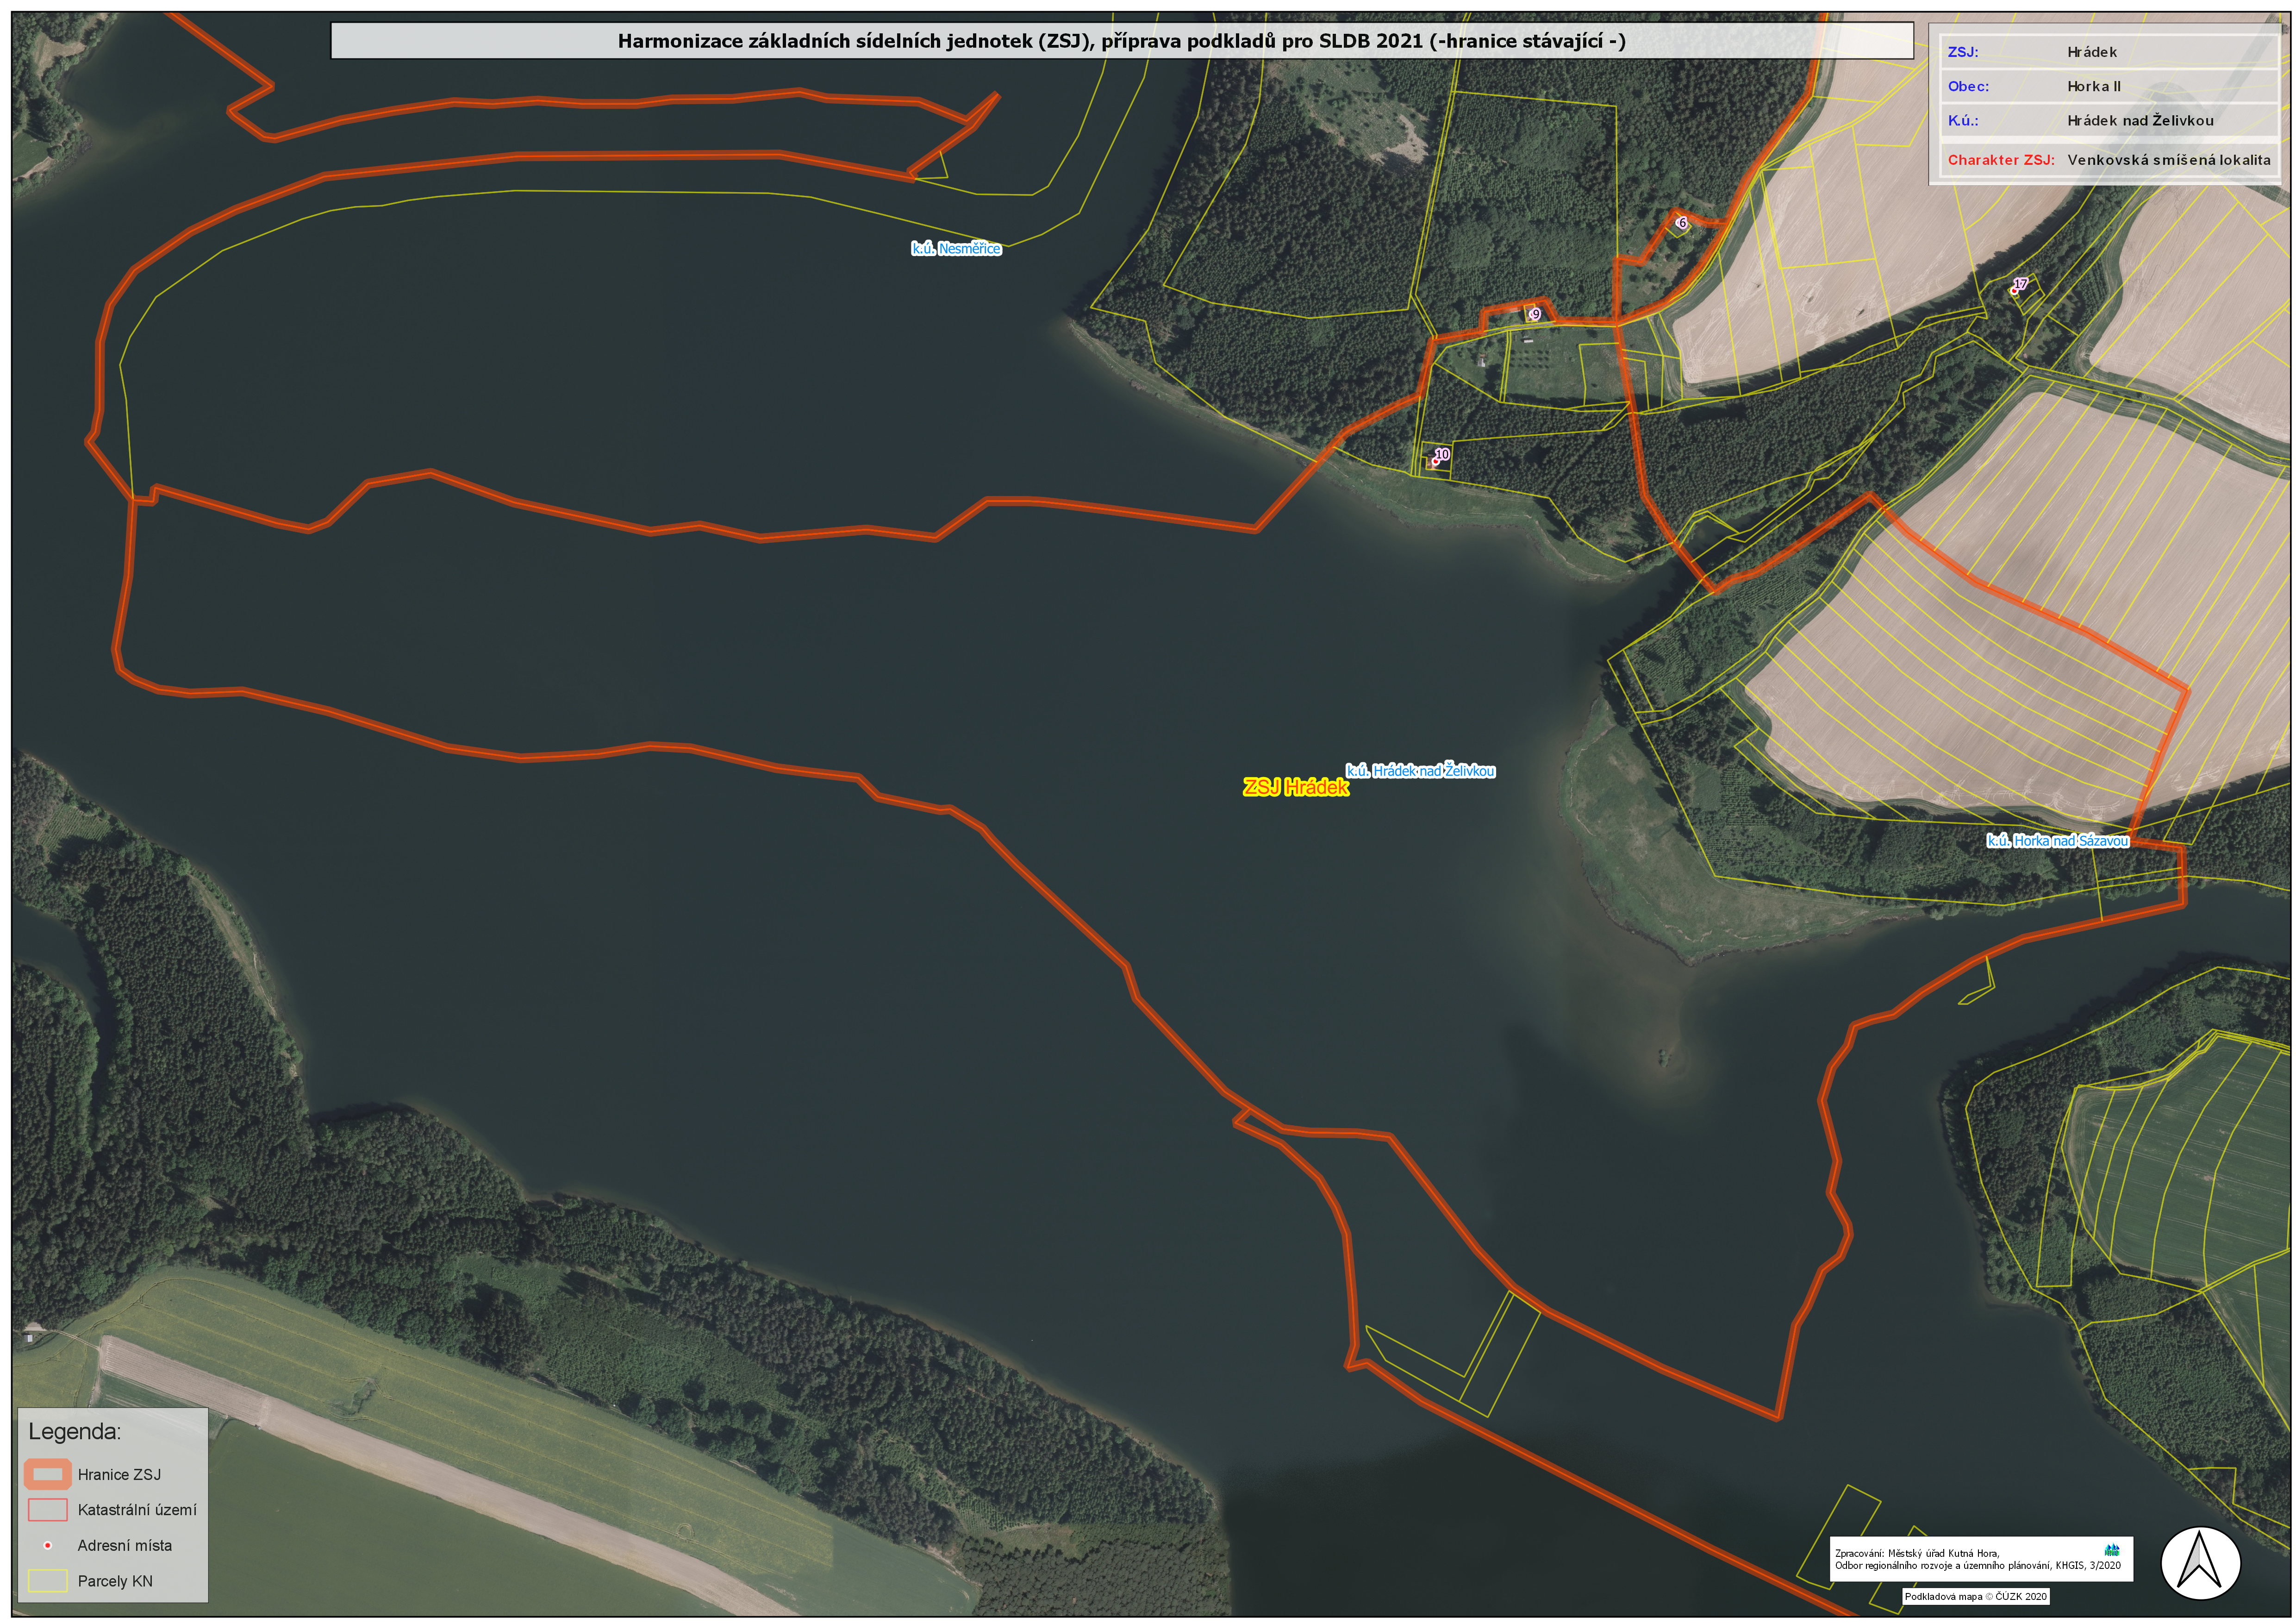
Task: Click the Podkladová mapa ČÚZK copyright note
Action: click(x=1975, y=1597)
